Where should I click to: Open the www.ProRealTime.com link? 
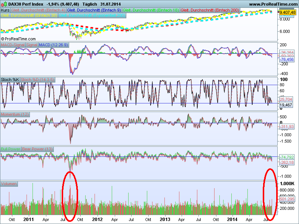(x=274, y=4)
